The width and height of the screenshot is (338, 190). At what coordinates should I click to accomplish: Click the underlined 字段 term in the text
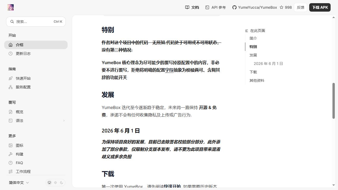click(x=169, y=70)
